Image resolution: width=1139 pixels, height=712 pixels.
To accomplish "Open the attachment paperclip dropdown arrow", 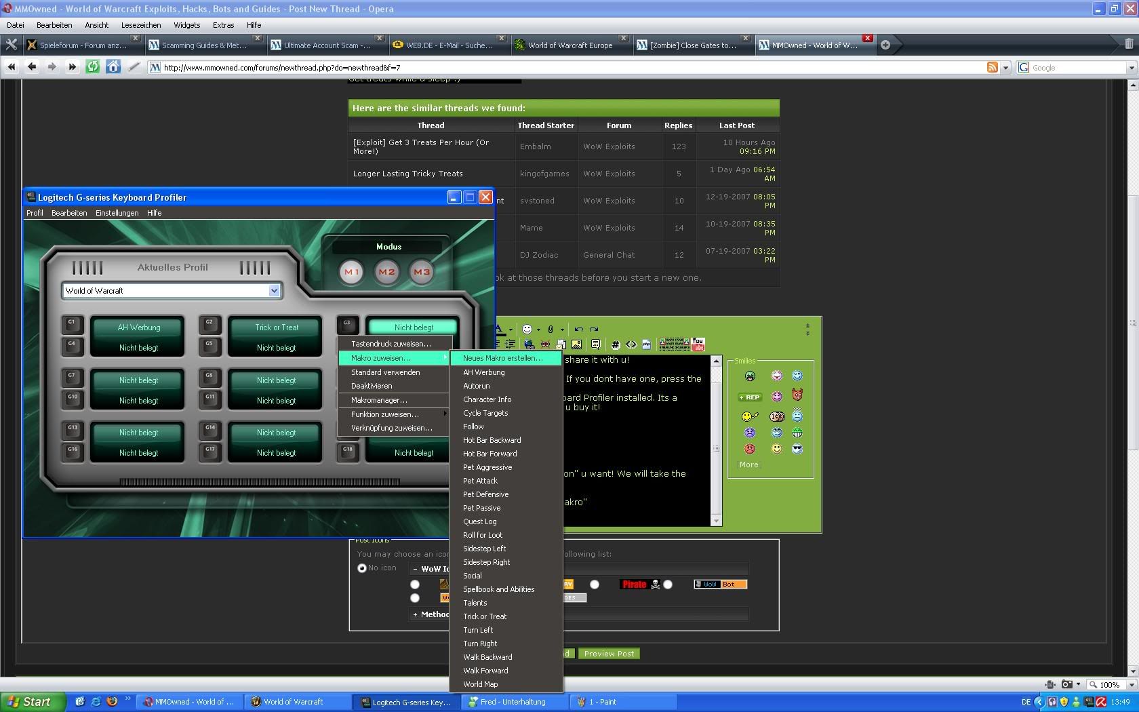I will point(562,330).
